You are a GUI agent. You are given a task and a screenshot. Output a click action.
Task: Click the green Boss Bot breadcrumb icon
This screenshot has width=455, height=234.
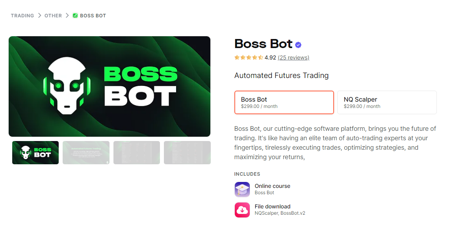pos(74,15)
